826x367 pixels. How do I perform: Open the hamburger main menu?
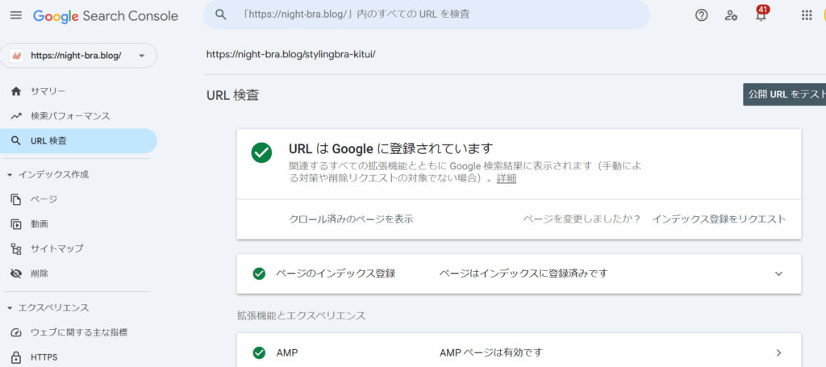pos(16,15)
